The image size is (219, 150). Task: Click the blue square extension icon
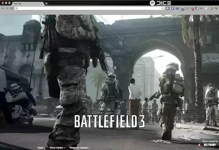click(x=173, y=8)
